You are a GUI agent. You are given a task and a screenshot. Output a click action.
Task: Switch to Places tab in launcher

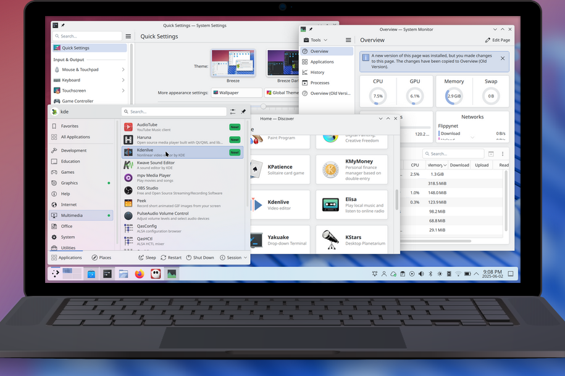(x=101, y=258)
